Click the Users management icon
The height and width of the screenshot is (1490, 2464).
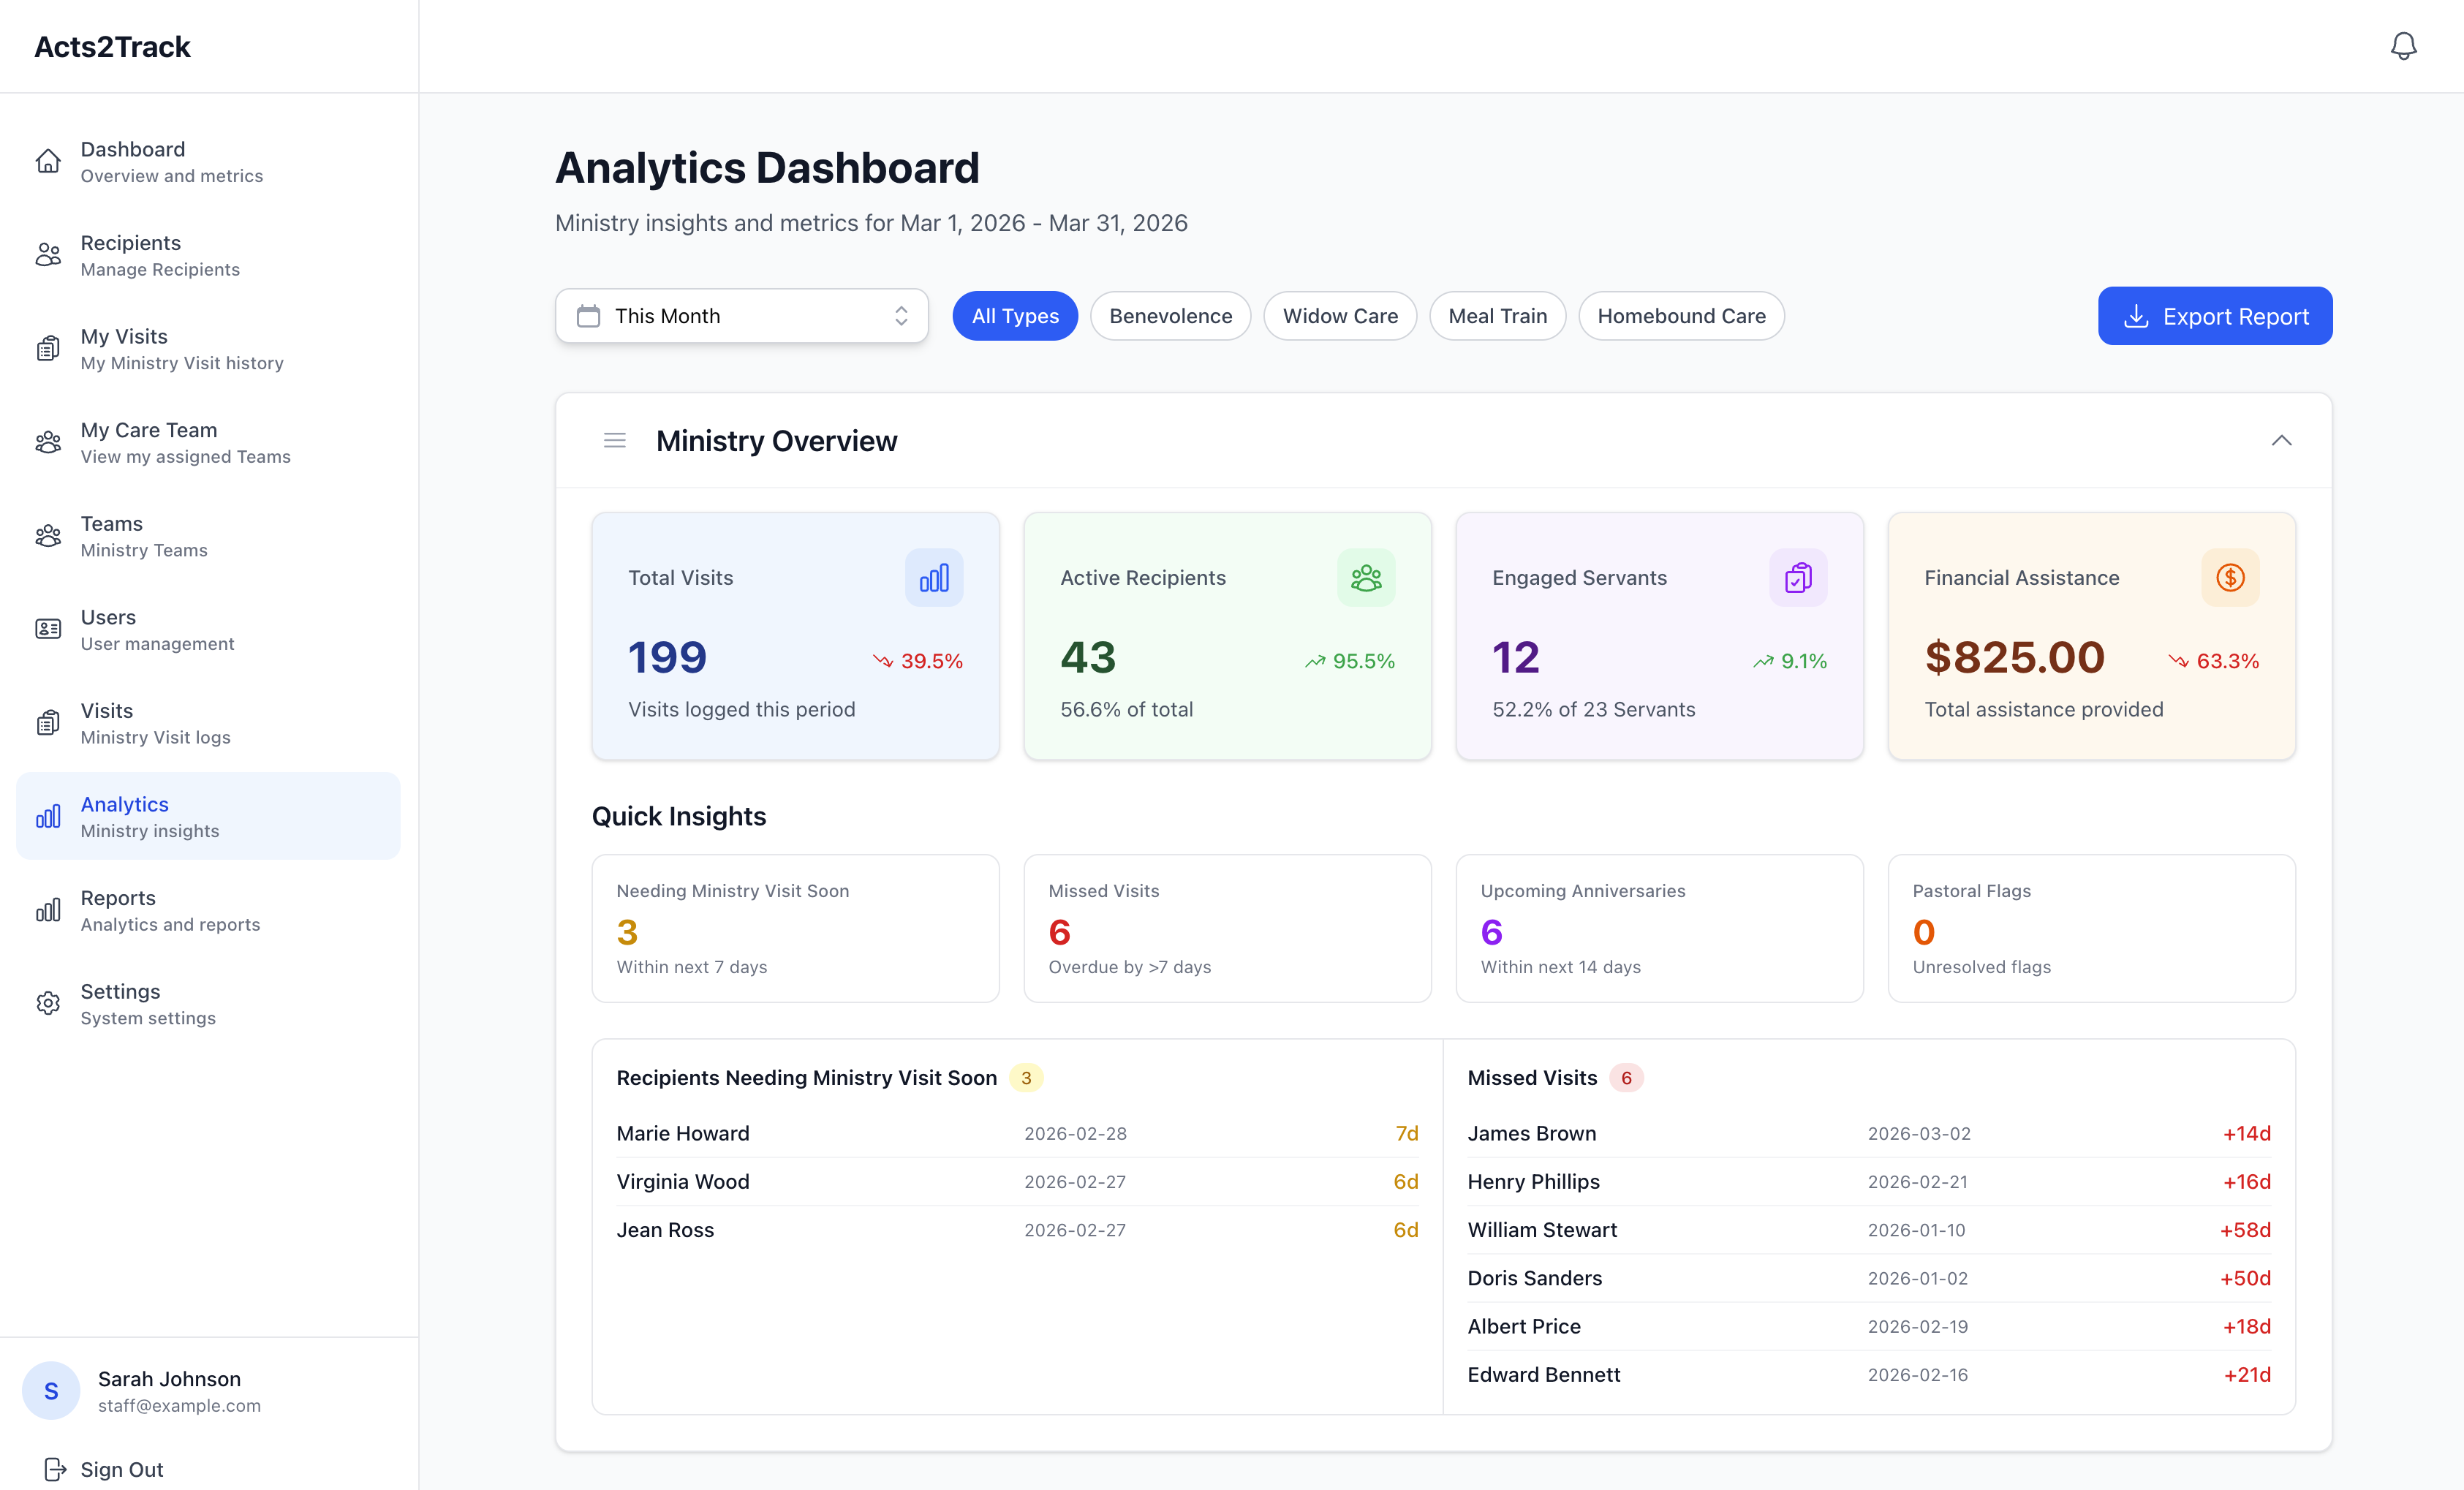tap(49, 629)
